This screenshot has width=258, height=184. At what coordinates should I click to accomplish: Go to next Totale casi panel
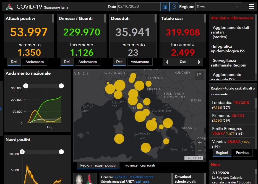click(x=199, y=62)
